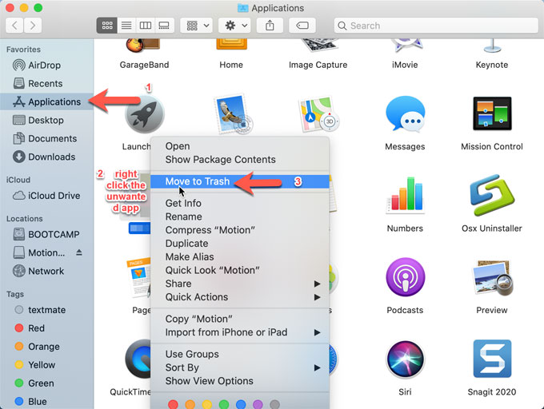Switch to gallery view mode
Screen dimensions: 544x409
click(x=164, y=26)
